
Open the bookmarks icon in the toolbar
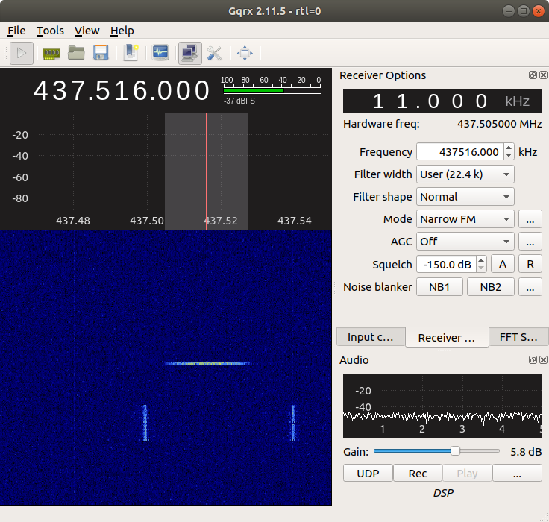(x=131, y=53)
